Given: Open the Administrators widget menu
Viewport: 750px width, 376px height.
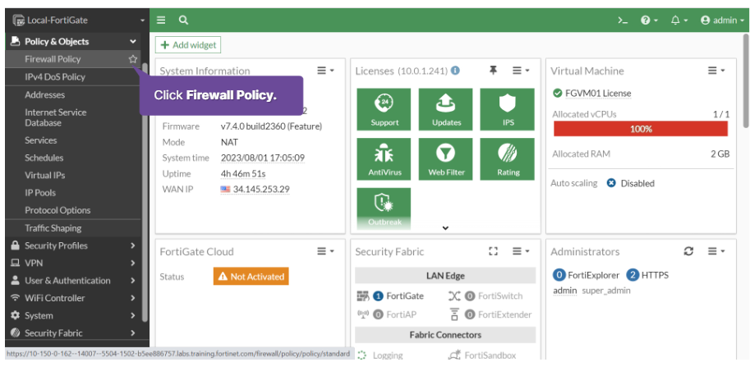Looking at the screenshot, I should (x=716, y=251).
